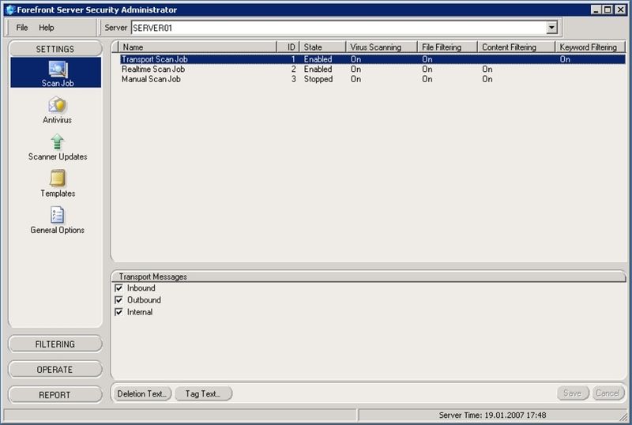Click Virus Scanning On for Manual Scan Job
This screenshot has width=632, height=425.
coord(355,80)
